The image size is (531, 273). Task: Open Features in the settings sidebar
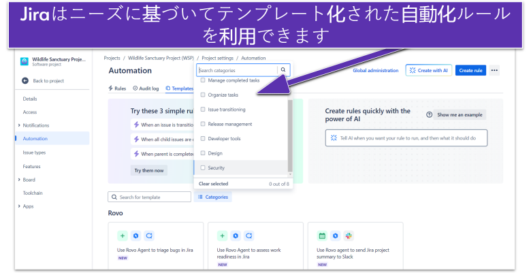31,166
